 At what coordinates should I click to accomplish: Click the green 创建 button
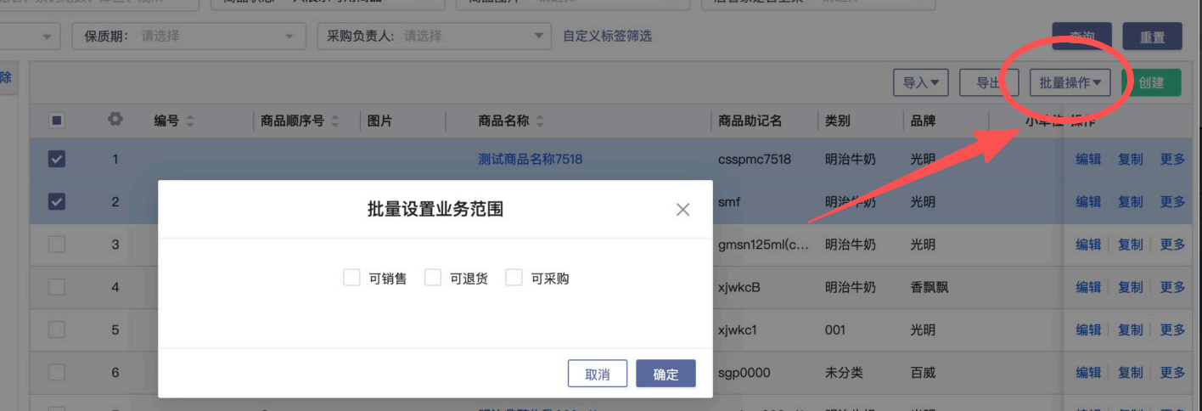coord(1151,82)
